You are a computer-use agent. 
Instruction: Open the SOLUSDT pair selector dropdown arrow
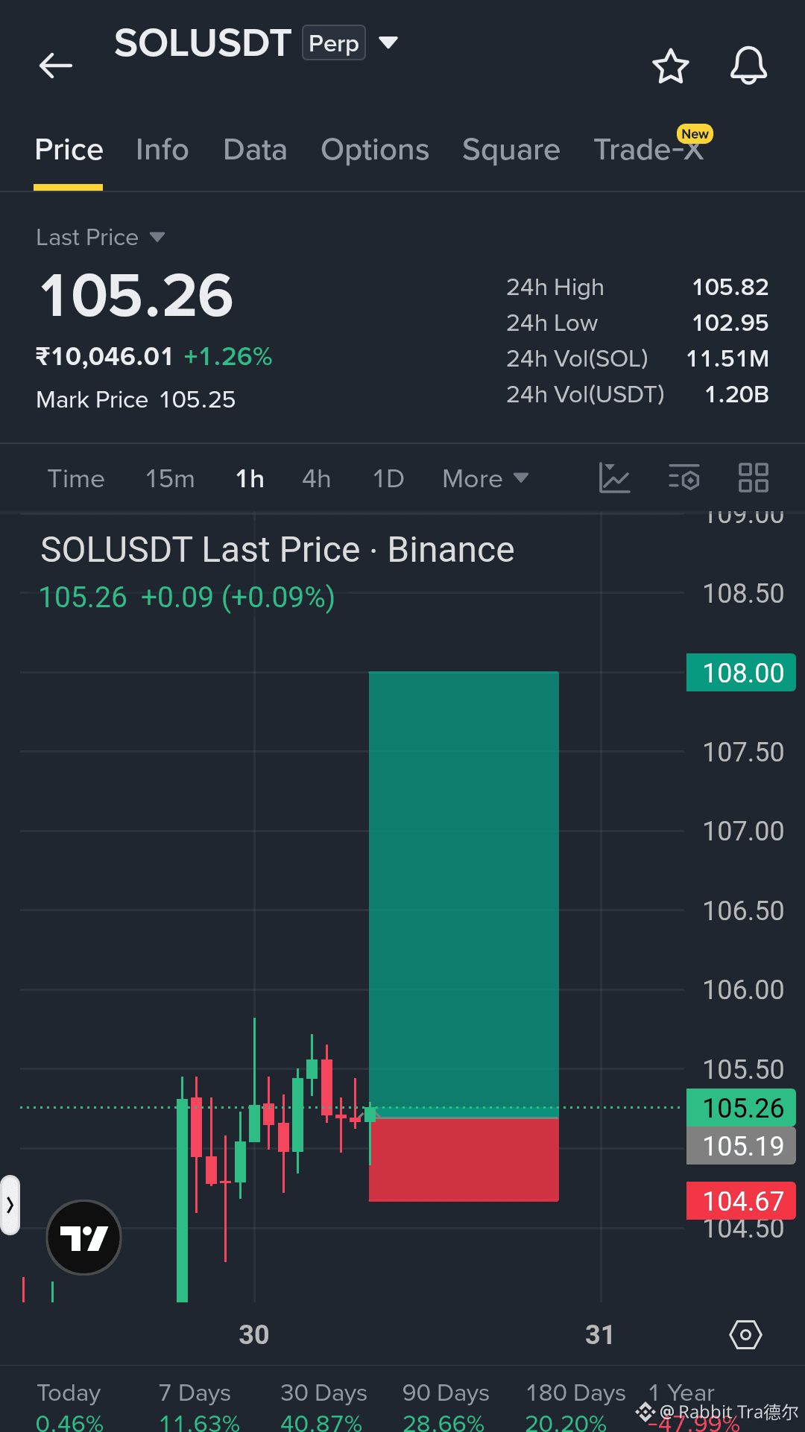click(388, 42)
